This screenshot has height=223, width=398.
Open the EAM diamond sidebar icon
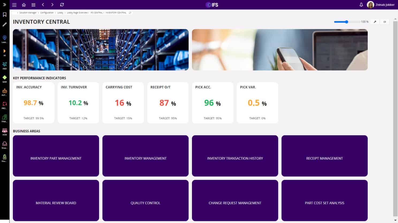coord(5,78)
